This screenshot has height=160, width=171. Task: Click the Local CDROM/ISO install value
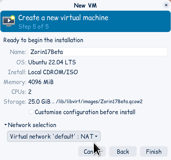coord(53,72)
